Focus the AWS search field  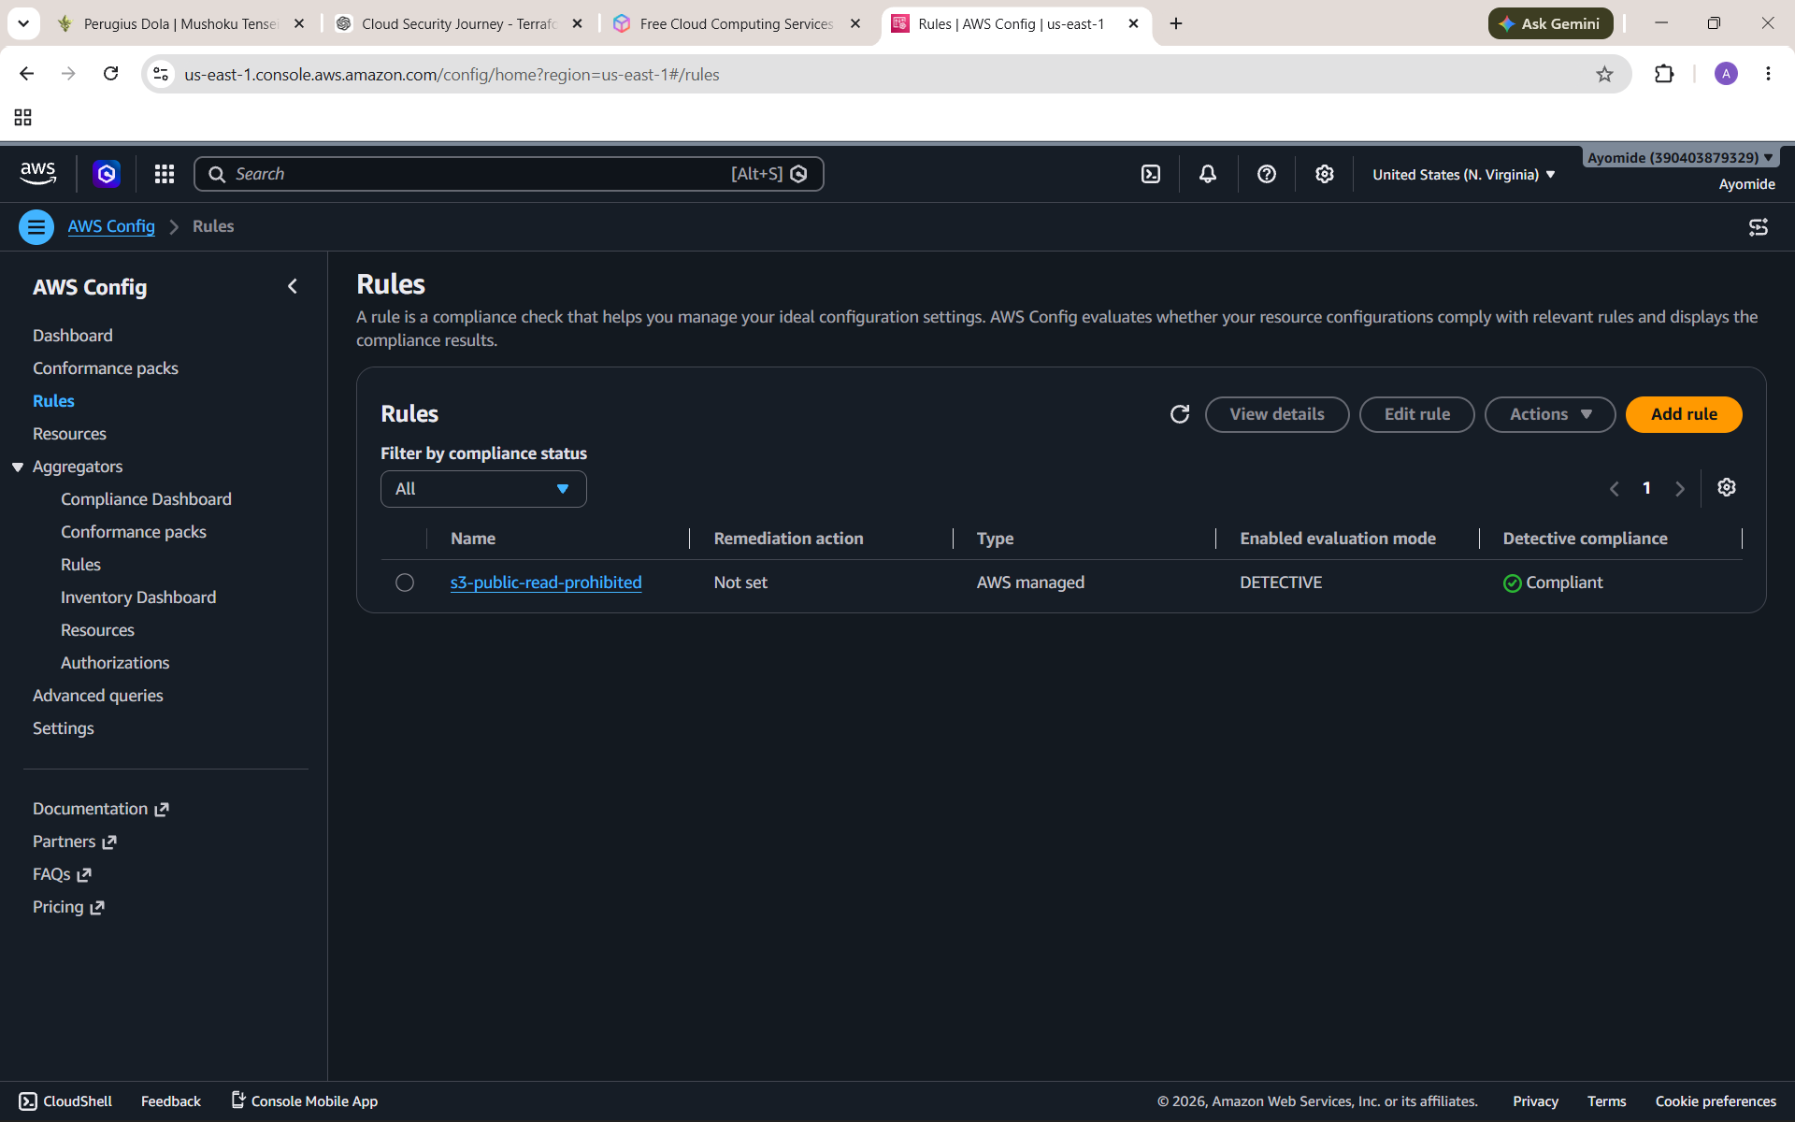[x=509, y=174]
